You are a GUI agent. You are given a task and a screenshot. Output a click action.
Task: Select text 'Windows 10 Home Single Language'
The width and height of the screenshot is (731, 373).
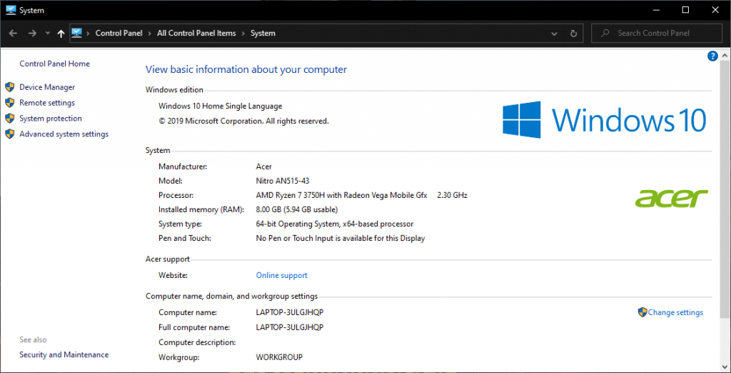[x=220, y=106]
